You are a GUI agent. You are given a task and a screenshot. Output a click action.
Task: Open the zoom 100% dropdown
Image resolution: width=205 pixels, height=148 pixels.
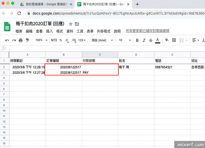tap(41, 40)
